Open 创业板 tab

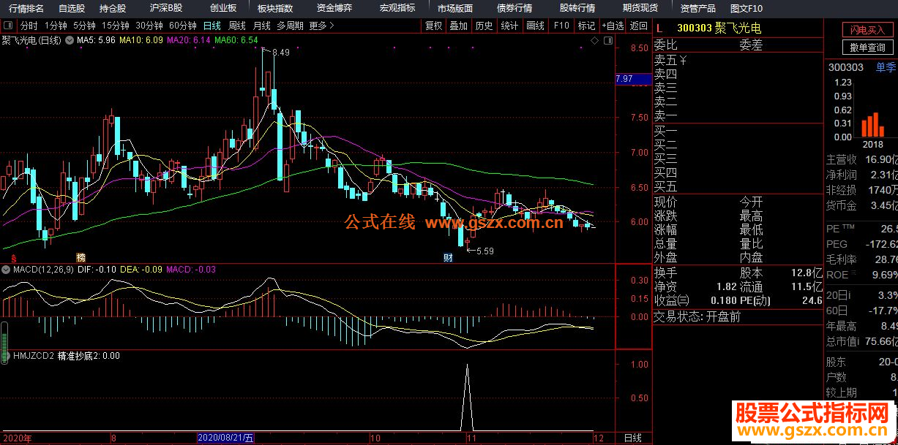click(x=223, y=8)
